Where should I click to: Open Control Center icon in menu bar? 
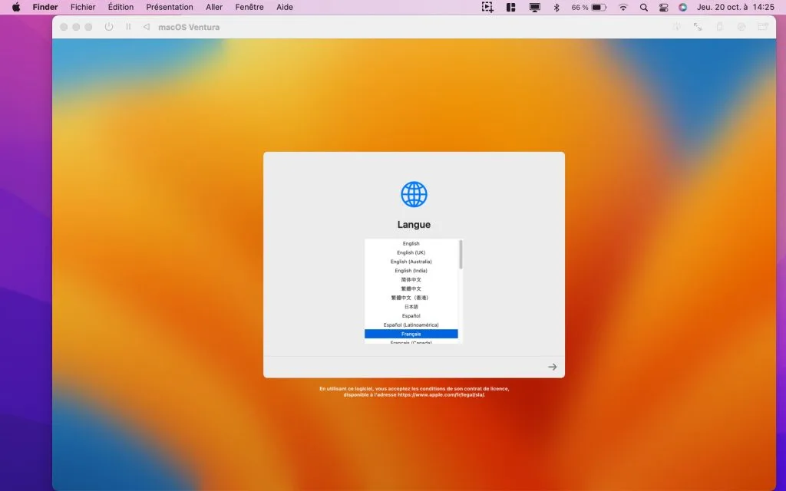(x=663, y=7)
